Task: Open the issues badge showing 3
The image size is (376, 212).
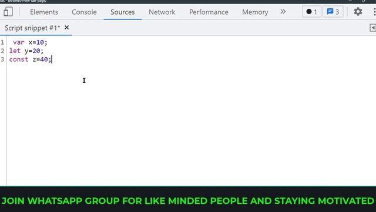Action: (333, 12)
